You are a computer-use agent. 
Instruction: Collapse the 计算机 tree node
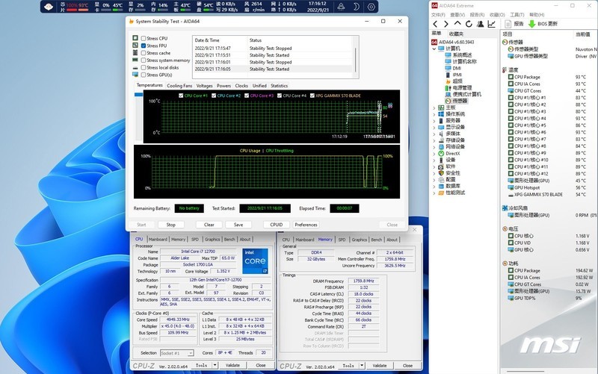(x=434, y=49)
